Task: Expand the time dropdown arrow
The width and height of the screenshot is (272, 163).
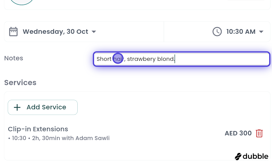Action: [x=261, y=31]
